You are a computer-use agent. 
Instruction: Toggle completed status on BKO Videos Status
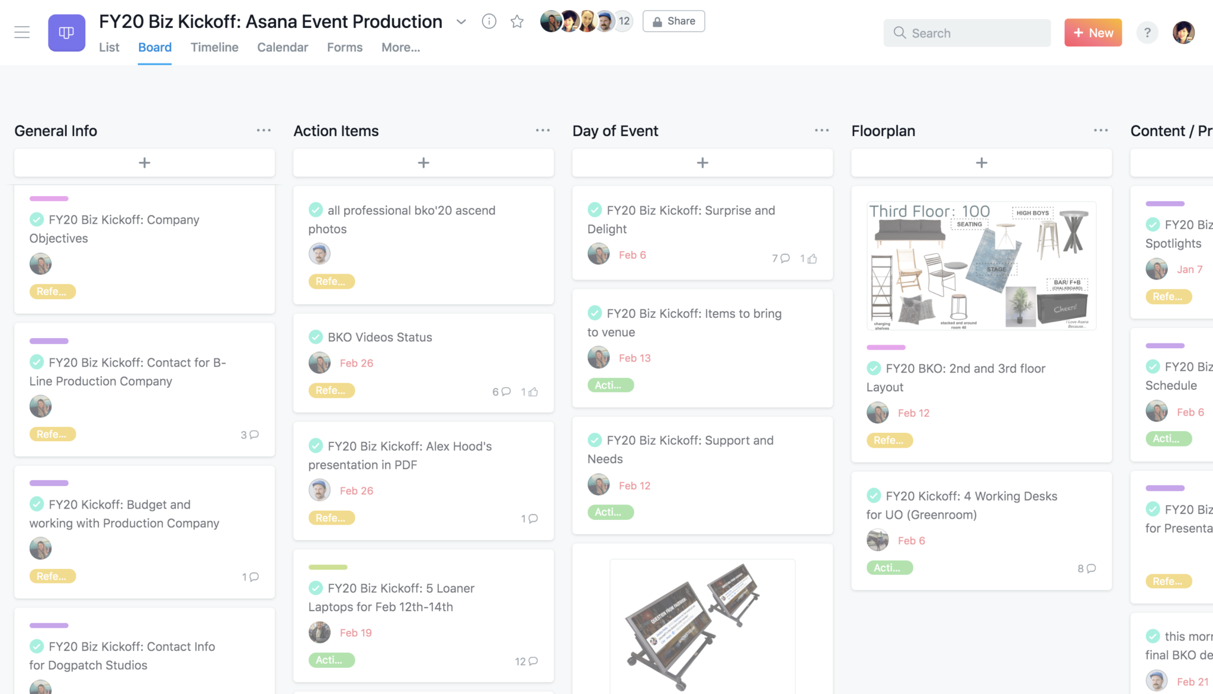click(317, 336)
